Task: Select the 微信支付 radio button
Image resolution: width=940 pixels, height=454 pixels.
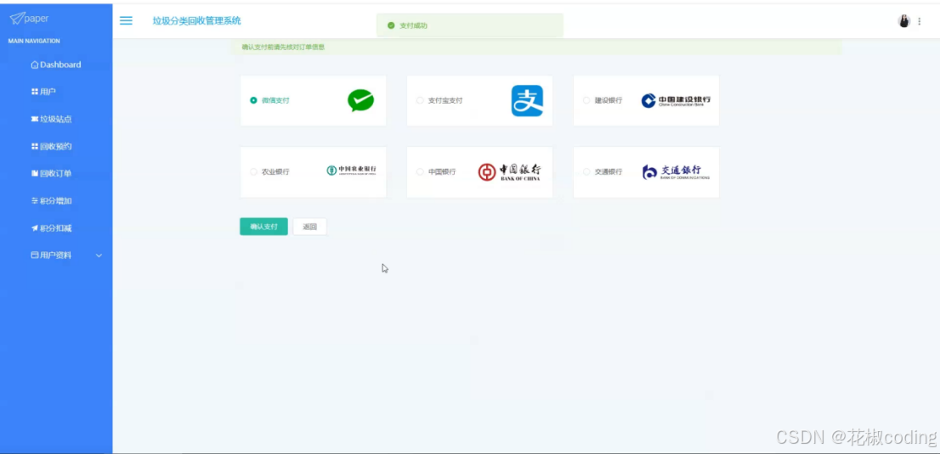Action: coord(253,101)
